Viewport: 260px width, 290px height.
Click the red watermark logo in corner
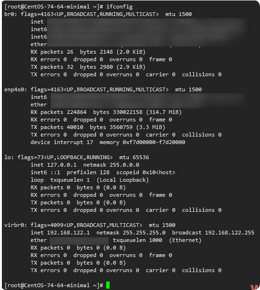(x=255, y=287)
